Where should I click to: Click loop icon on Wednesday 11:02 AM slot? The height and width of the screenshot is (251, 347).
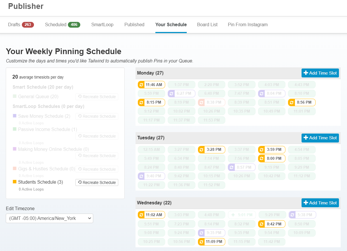(141, 215)
